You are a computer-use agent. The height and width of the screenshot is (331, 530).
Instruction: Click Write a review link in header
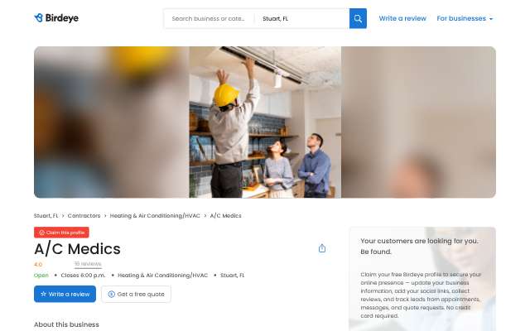[x=402, y=18]
